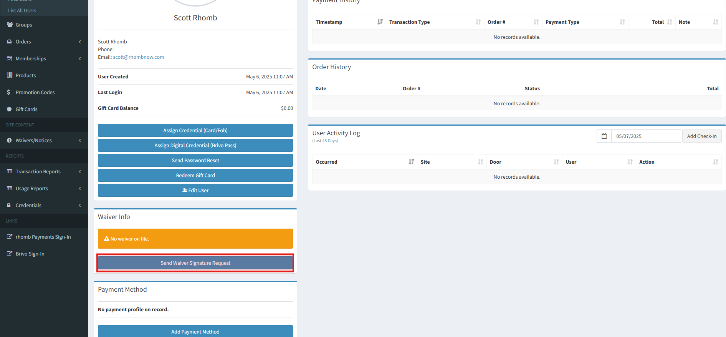Click the activity log date input field
Image resolution: width=726 pixels, height=337 pixels.
tap(646, 136)
